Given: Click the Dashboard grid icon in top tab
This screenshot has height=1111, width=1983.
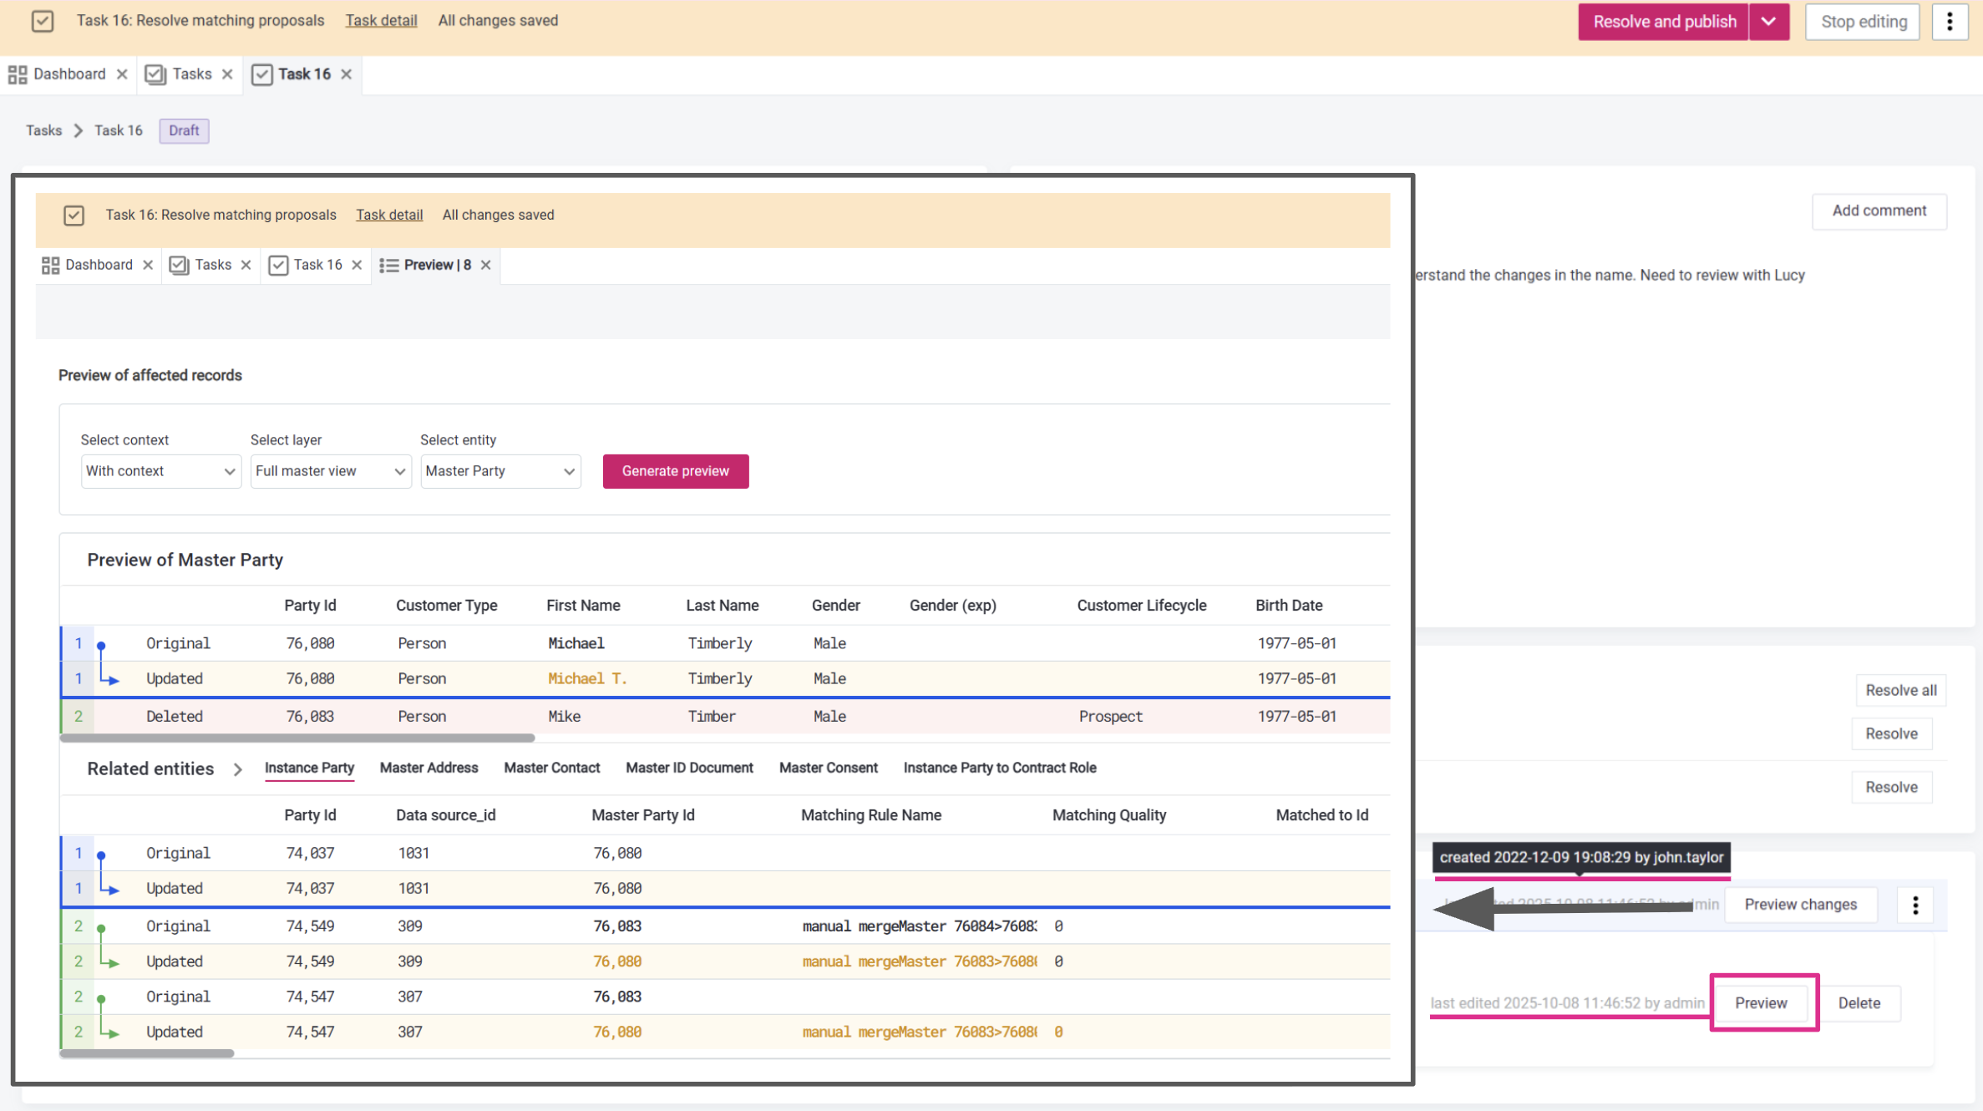Looking at the screenshot, I should click(x=18, y=74).
